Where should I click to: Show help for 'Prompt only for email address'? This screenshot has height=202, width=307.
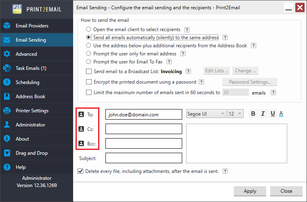tap(183, 54)
